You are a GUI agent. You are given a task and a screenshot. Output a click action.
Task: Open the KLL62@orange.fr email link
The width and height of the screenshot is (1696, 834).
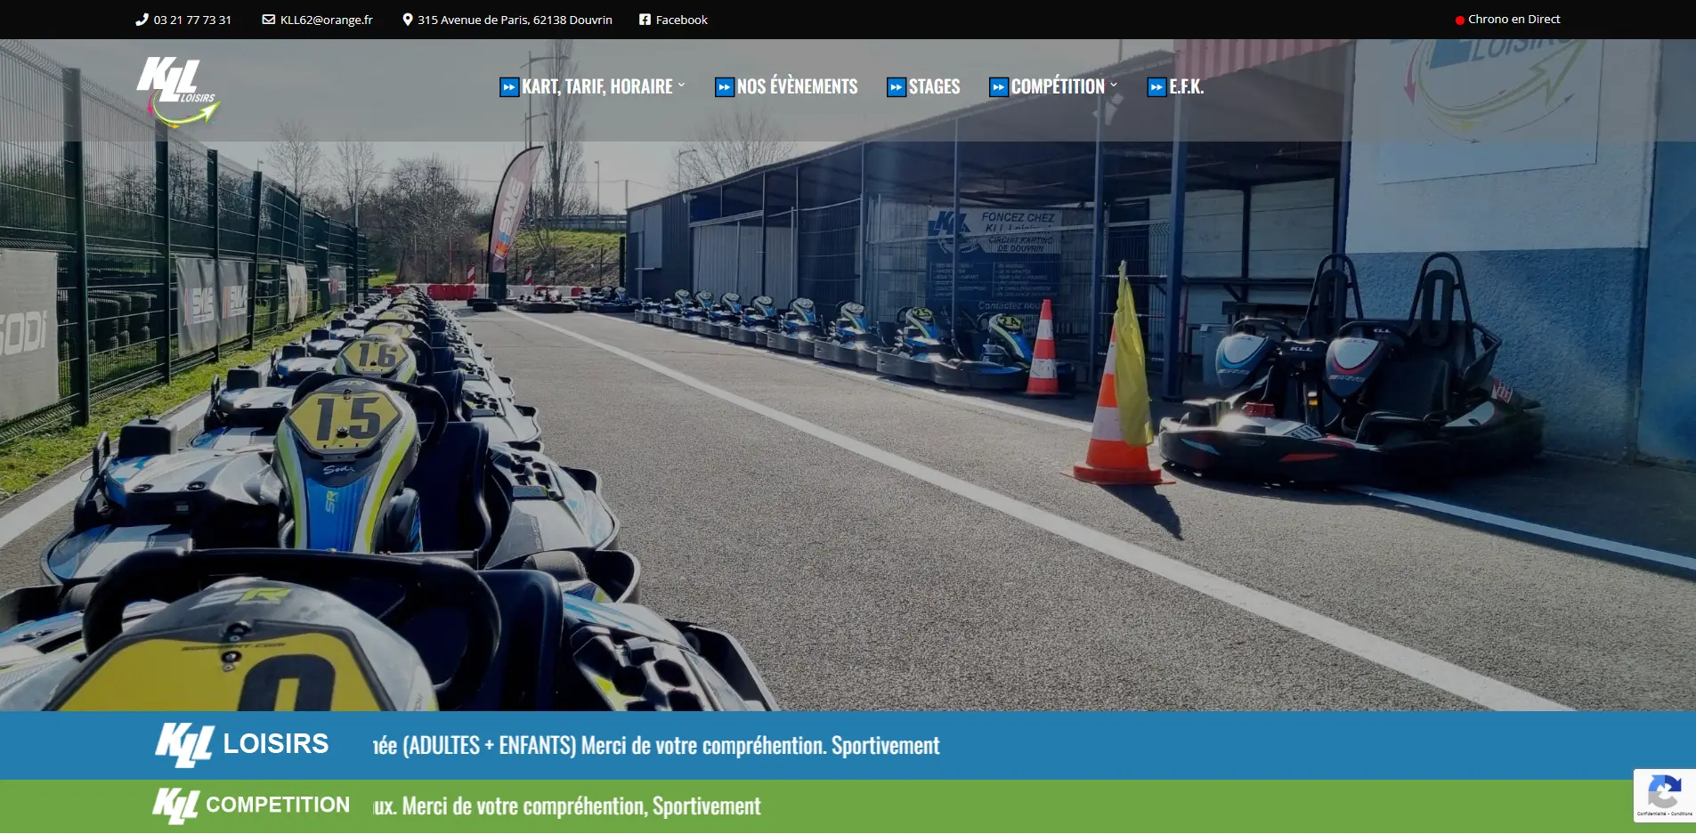pos(326,20)
